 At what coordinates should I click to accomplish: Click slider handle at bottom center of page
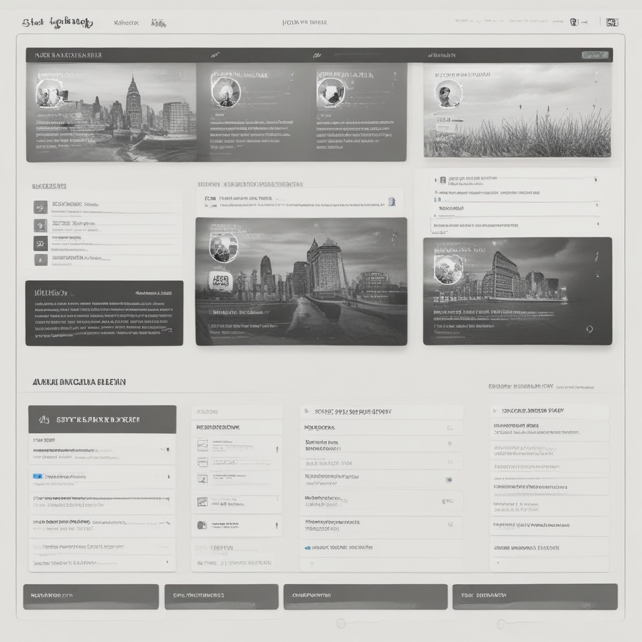(340, 623)
